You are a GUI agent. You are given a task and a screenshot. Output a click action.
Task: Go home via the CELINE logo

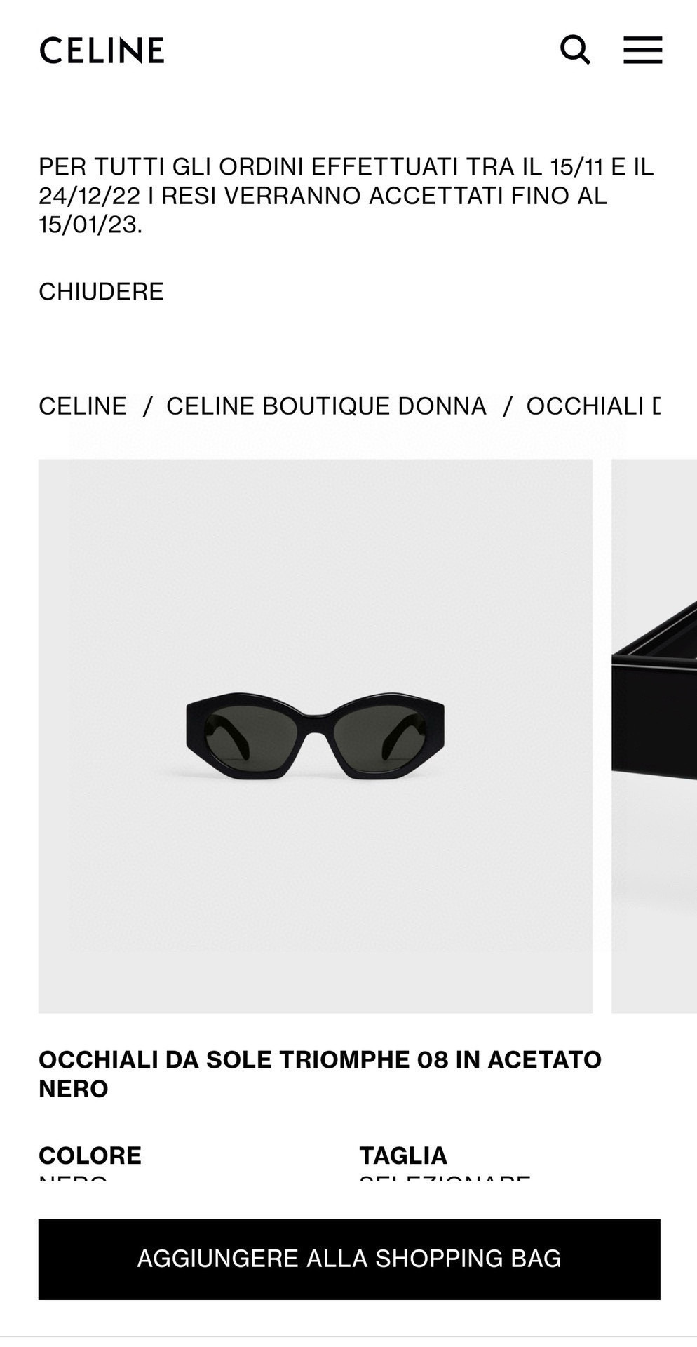[x=102, y=51]
